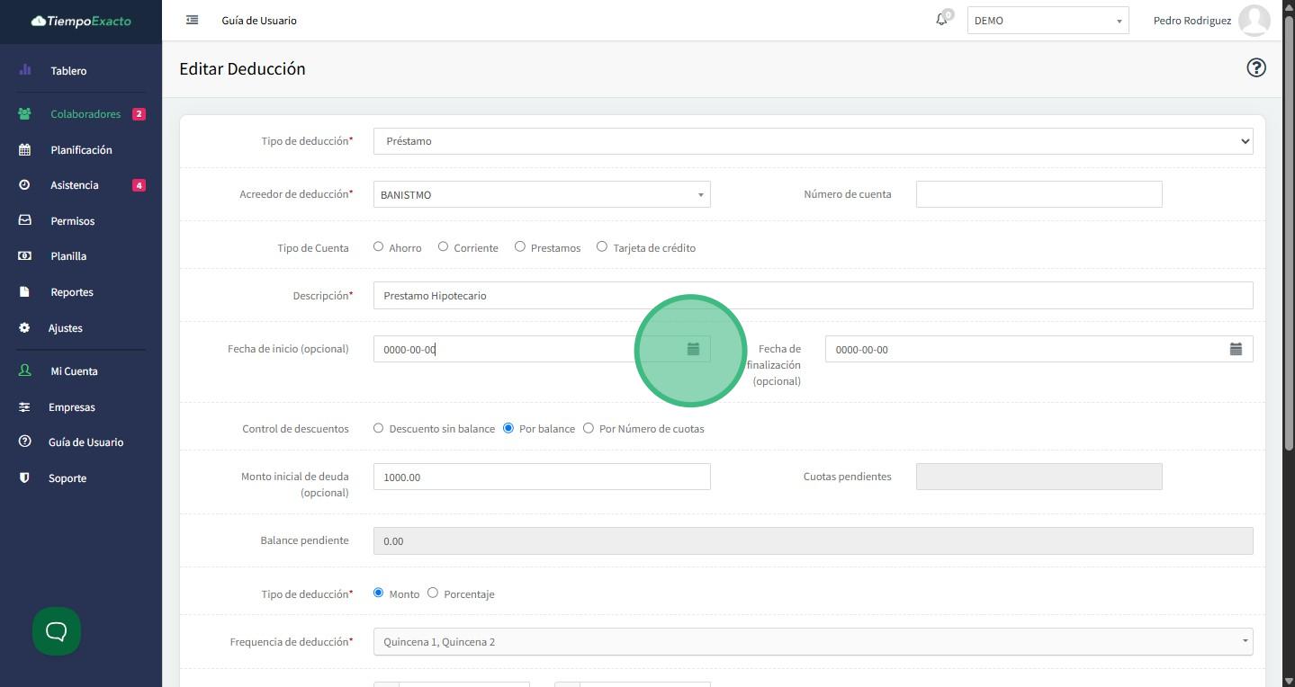Go to Planilla in sidebar

(x=68, y=256)
